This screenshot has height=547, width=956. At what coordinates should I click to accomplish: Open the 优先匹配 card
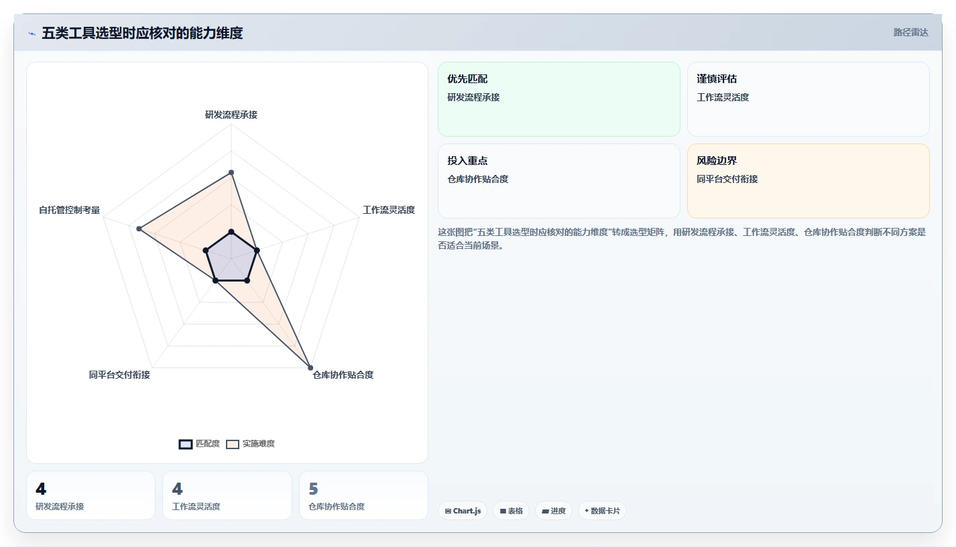coord(559,99)
